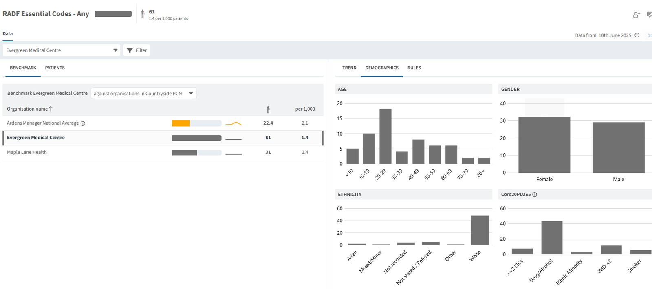Click person icon in table column header
This screenshot has height=289, width=652.
coord(268,109)
